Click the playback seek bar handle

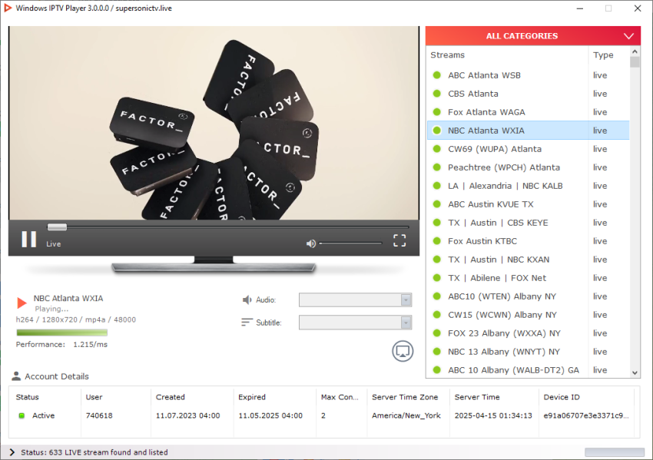tap(57, 227)
